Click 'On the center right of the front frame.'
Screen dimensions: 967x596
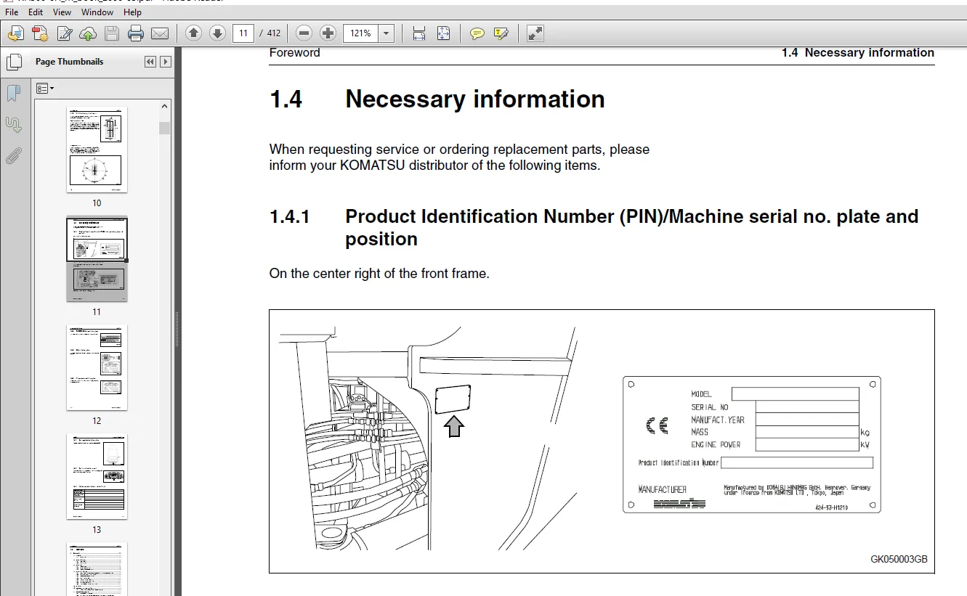pyautogui.click(x=379, y=274)
